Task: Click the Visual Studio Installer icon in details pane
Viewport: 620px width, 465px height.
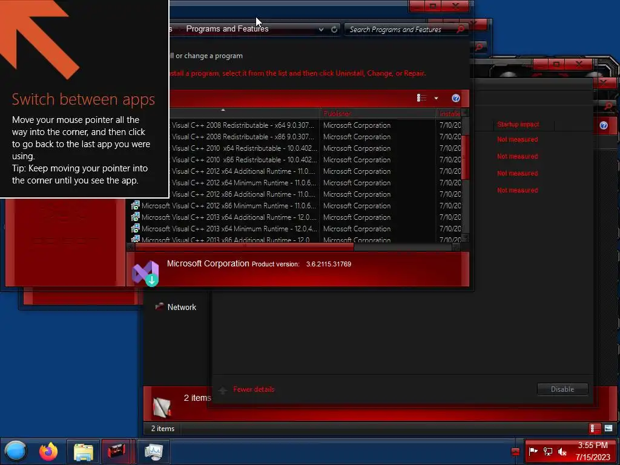Action: click(145, 273)
